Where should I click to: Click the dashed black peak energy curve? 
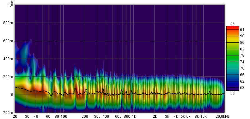tap(120, 92)
